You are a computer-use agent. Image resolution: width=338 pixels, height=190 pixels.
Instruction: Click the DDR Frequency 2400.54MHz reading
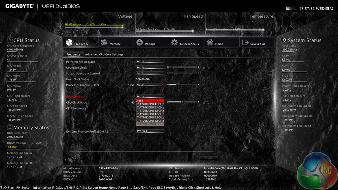pyautogui.click(x=15, y=137)
